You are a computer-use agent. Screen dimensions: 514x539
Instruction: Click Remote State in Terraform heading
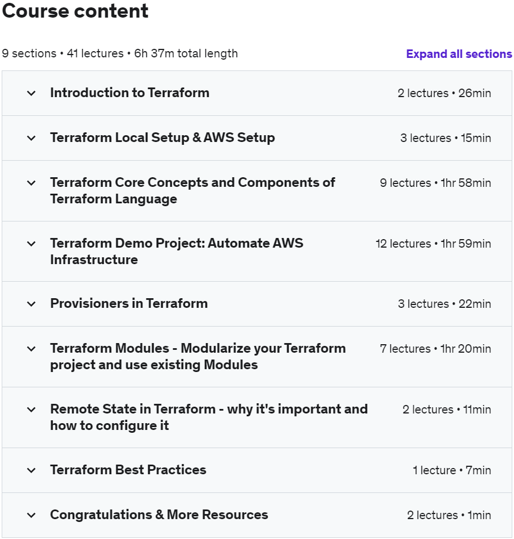[x=209, y=417]
